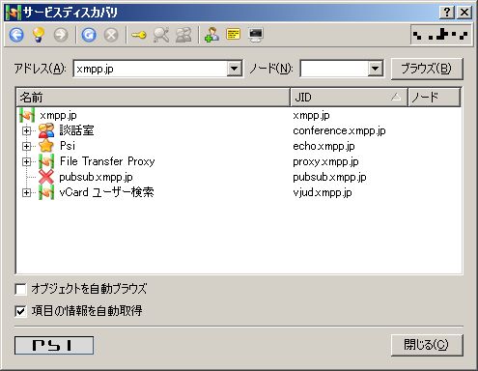Image resolution: width=478 pixels, height=371 pixels.
Task: Click the PSI logo button
Action: click(x=54, y=345)
